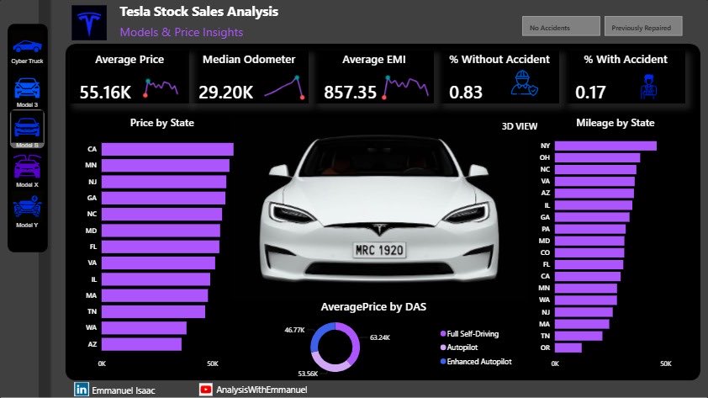Select the Model S car icon
This screenshot has width=708, height=398.
tap(27, 127)
